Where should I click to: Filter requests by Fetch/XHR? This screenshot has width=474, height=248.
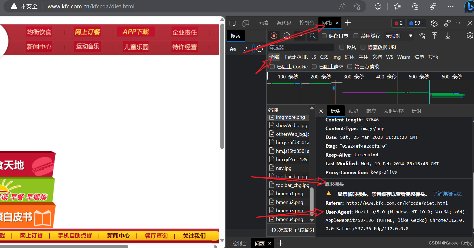click(x=296, y=57)
